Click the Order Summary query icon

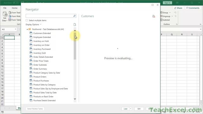tap(31, 69)
